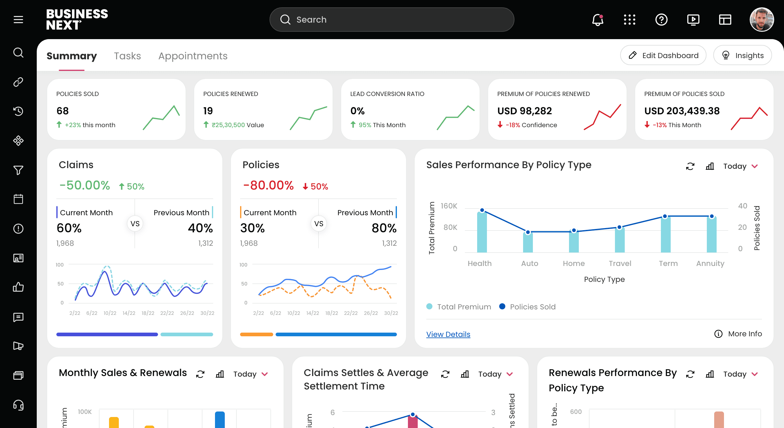Click the notifications bell icon
The image size is (784, 428).
[597, 20]
